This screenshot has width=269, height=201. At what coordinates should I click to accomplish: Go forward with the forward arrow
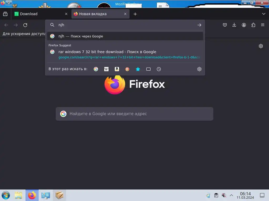pos(16,25)
